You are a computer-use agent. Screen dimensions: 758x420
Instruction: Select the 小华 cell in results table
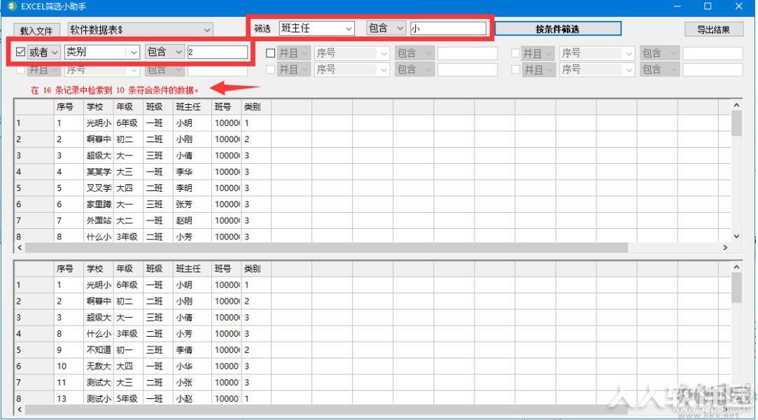pyautogui.click(x=192, y=366)
